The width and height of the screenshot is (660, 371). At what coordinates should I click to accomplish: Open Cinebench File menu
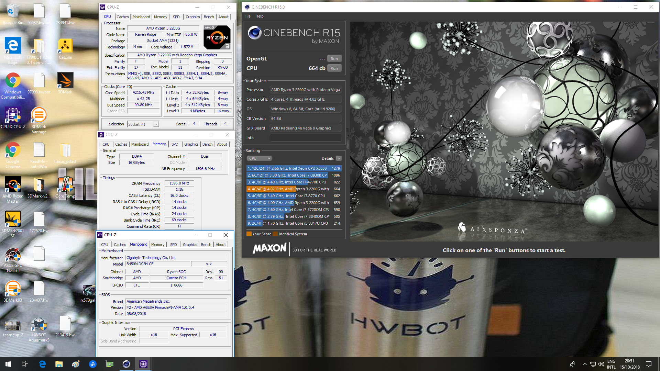[x=247, y=16]
